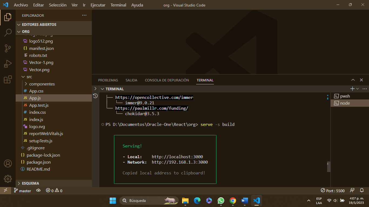Open package.json file

click(x=54, y=162)
